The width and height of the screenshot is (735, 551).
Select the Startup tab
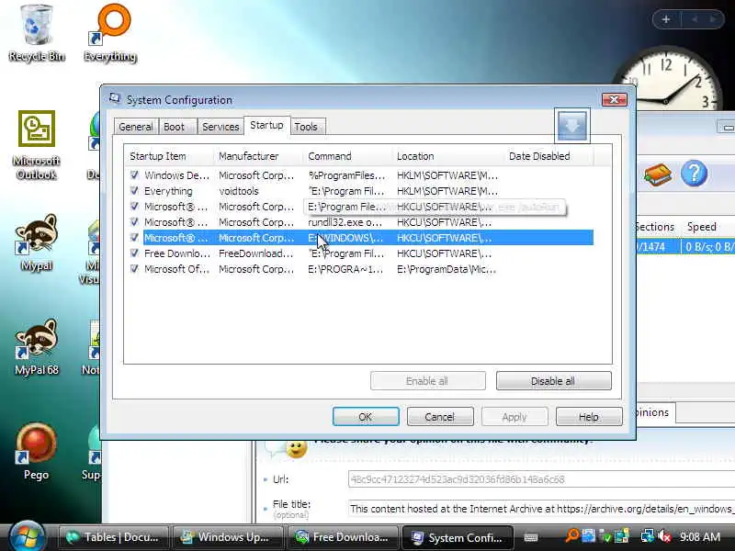(266, 125)
